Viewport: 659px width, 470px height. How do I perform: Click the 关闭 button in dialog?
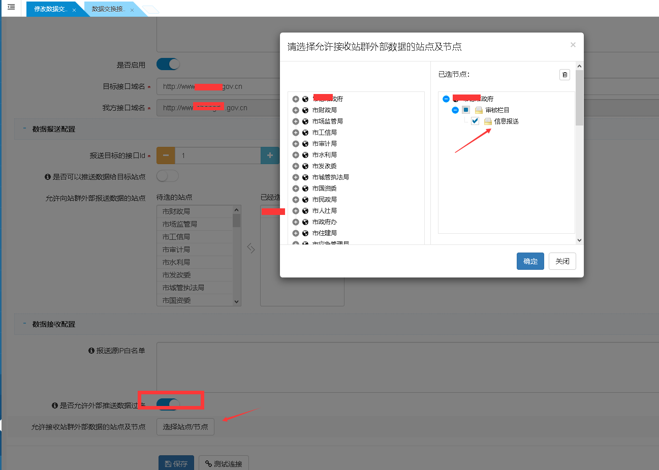(x=562, y=261)
